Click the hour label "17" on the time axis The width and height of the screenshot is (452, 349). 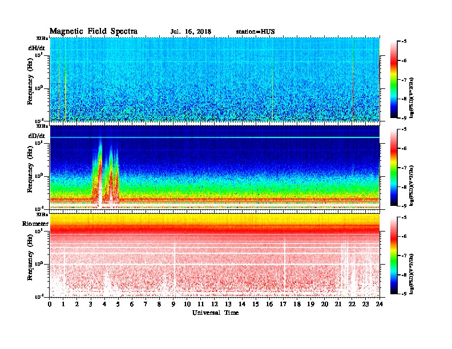pos(284,304)
